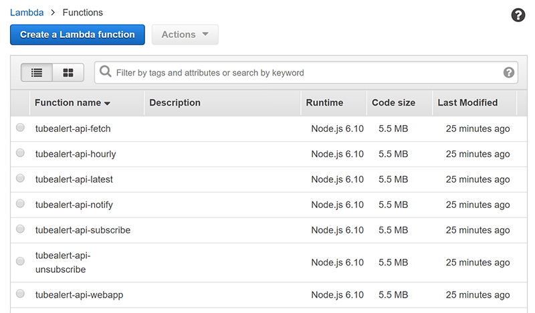Viewport: 535px width, 313px height.
Task: Click 5.5 MB in tubealert-api-latest row
Action: [x=393, y=179]
